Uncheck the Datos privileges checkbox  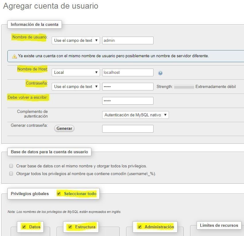24,227
